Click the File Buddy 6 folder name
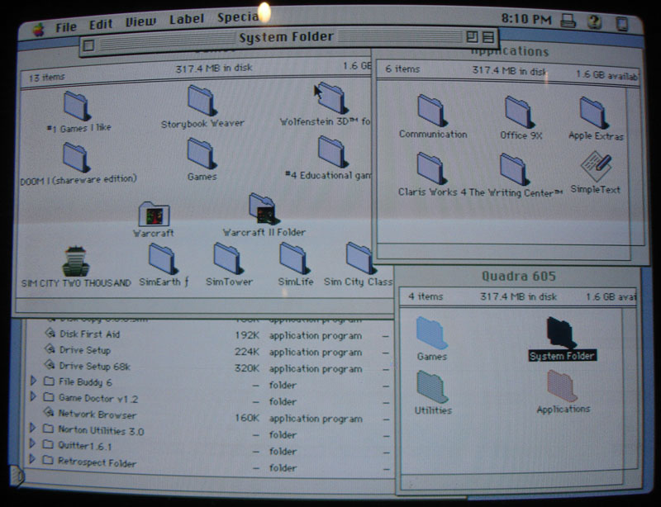 point(85,382)
